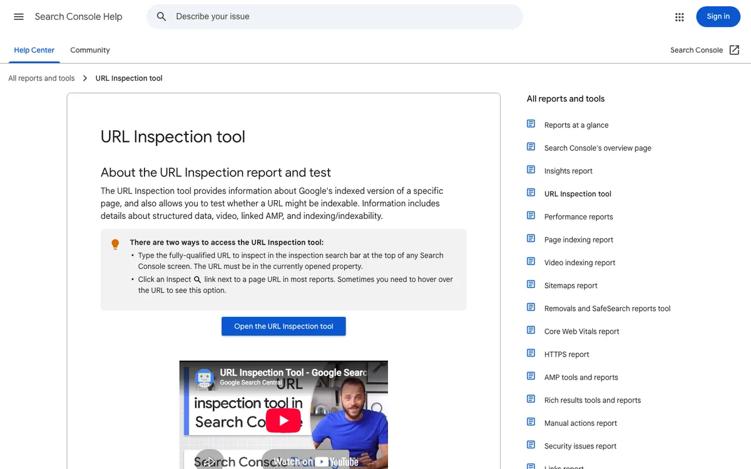The width and height of the screenshot is (751, 469).
Task: Click the Watch on YouTube label
Action: [x=317, y=461]
